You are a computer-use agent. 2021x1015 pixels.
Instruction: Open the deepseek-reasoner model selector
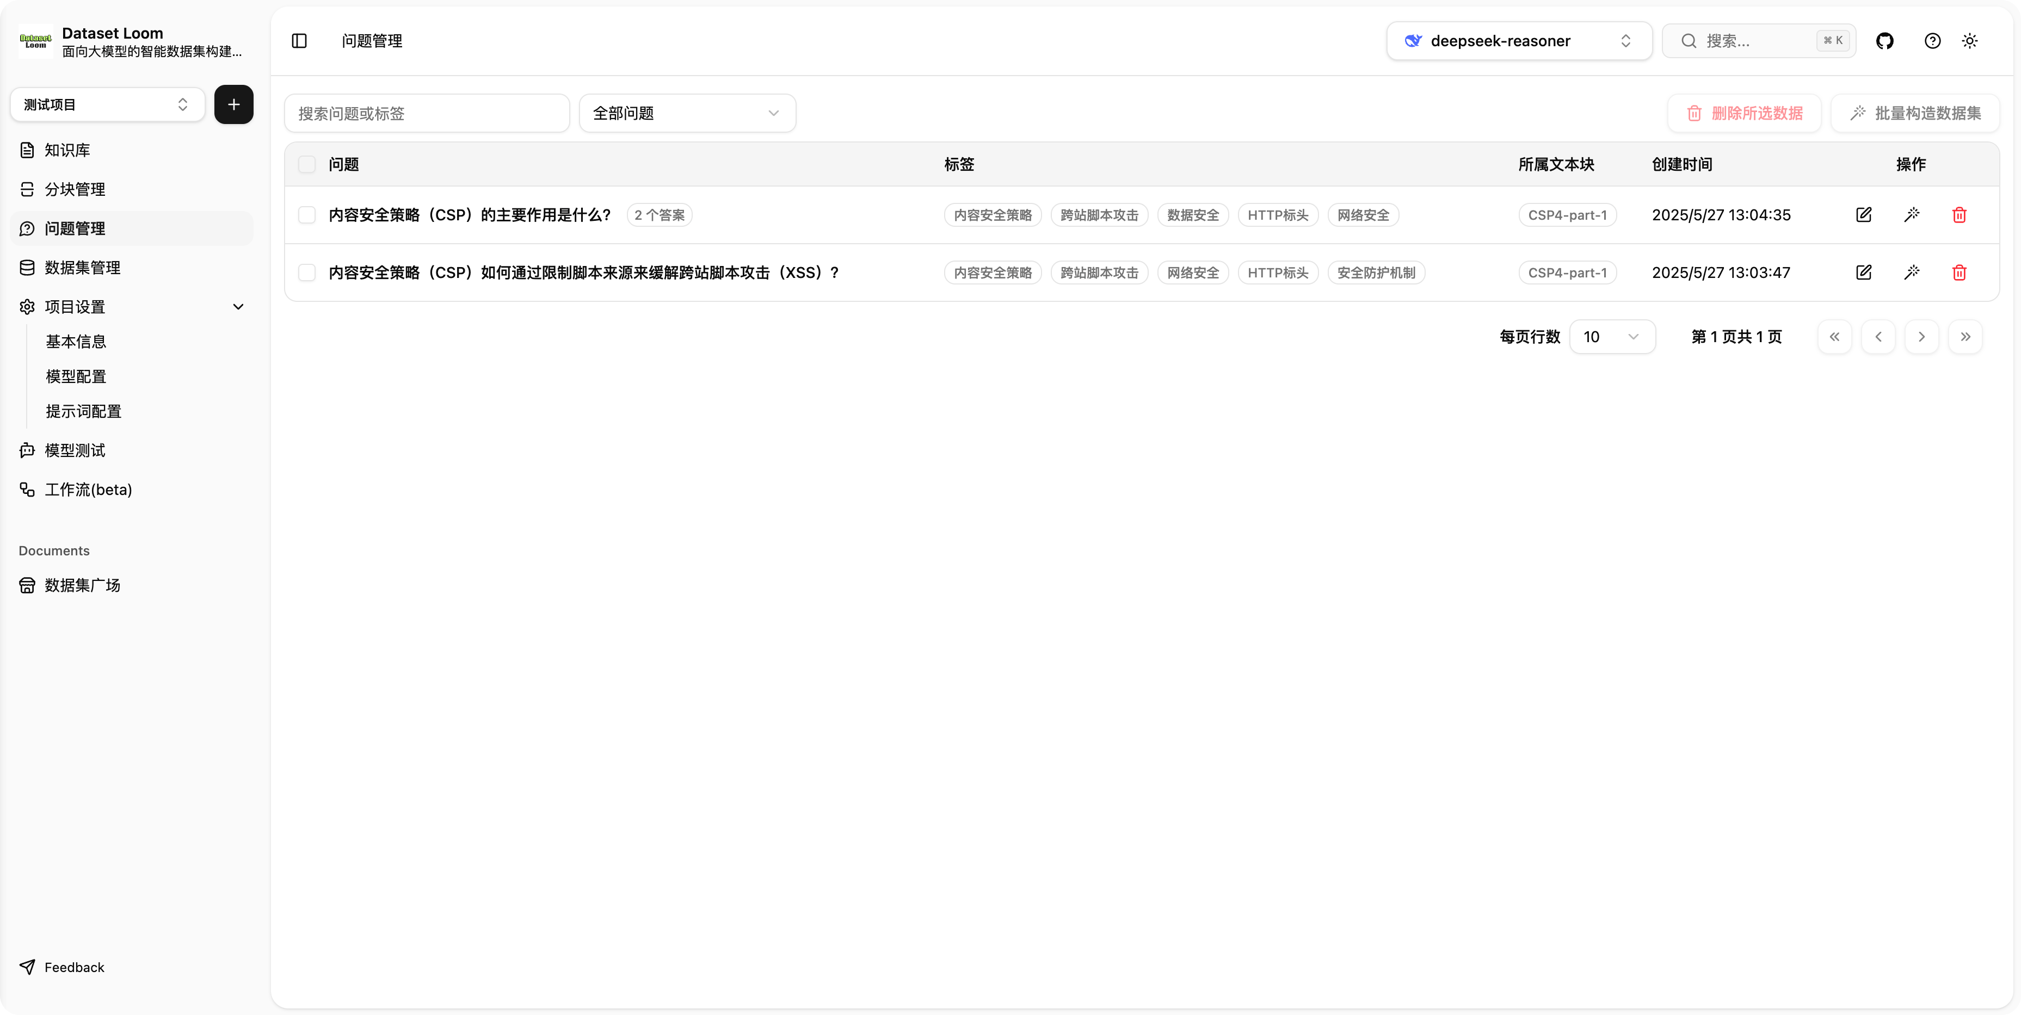(x=1519, y=41)
